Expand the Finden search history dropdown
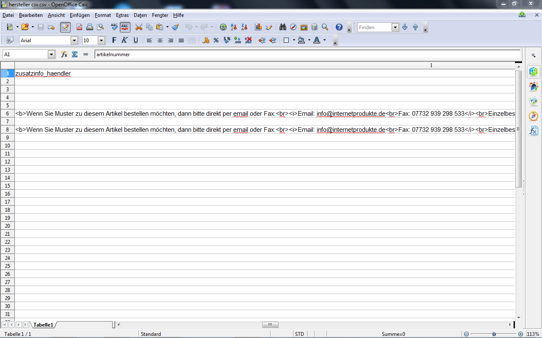542x338 pixels. click(x=395, y=27)
